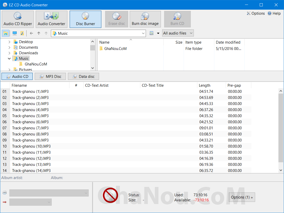
Task: Sort file list by Size column
Action: tap(174, 42)
